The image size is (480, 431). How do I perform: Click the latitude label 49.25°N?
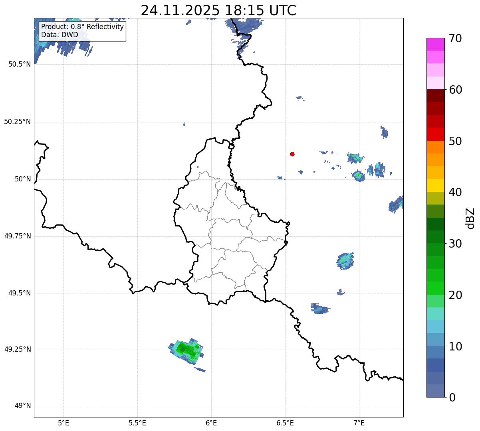[18, 350]
